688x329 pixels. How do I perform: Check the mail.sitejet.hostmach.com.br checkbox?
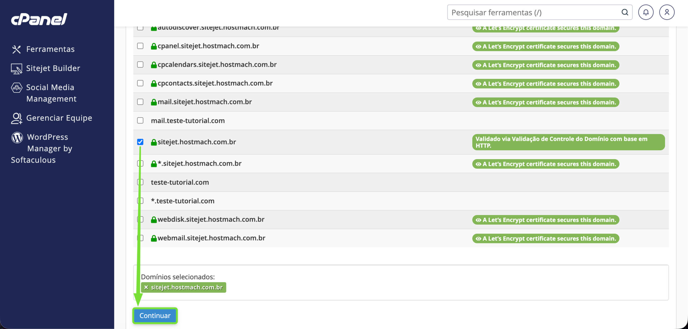pyautogui.click(x=140, y=102)
